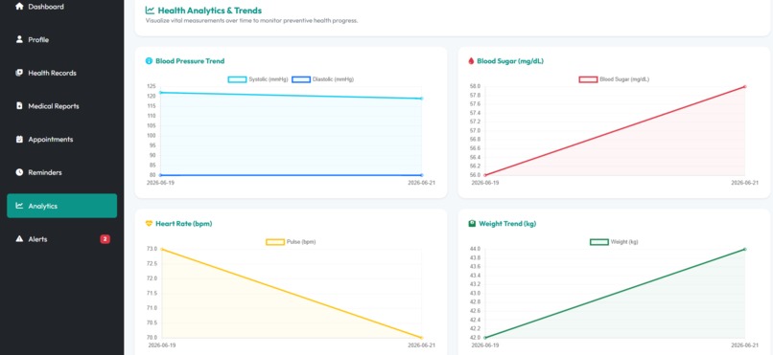Click the info icon beside Blood Pressure Trend
773x355 pixels.
(x=149, y=61)
